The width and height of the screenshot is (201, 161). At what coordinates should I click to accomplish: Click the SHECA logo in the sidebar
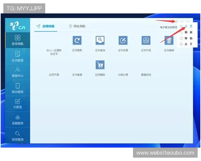click(x=17, y=26)
